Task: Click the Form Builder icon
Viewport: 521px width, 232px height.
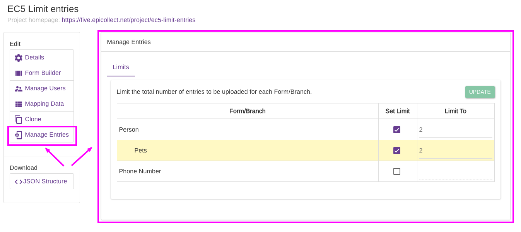Action: click(19, 73)
